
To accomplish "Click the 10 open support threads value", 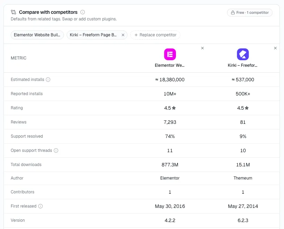I will (x=243, y=150).
